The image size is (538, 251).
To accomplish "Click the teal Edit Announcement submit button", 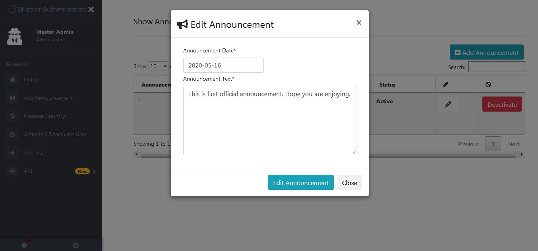I will point(300,183).
